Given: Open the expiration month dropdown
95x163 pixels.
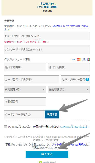Looking at the screenshot, I should [25, 90].
